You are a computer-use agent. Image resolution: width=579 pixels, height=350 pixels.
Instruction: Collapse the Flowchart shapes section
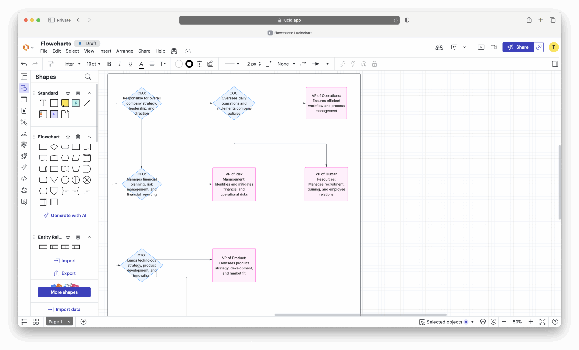pos(89,137)
